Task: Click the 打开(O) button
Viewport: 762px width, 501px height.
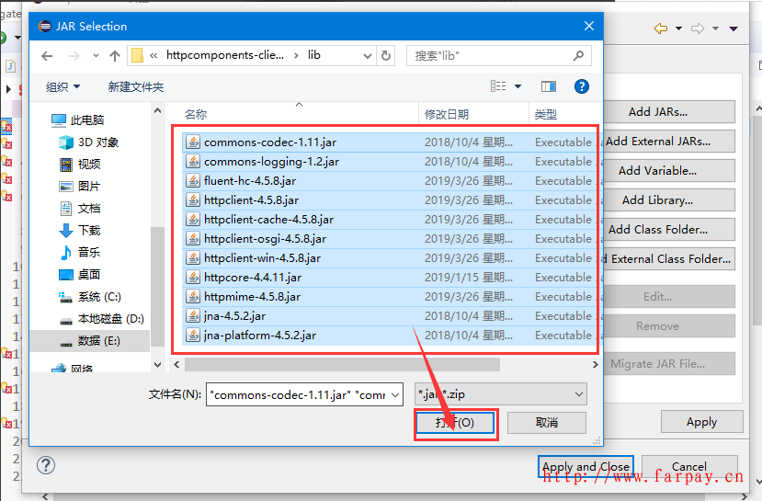Action: tap(455, 423)
